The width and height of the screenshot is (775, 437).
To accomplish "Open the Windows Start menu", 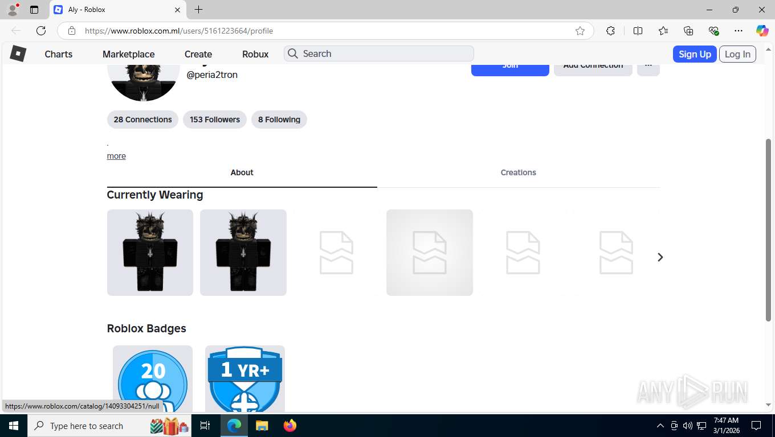I will 14,426.
